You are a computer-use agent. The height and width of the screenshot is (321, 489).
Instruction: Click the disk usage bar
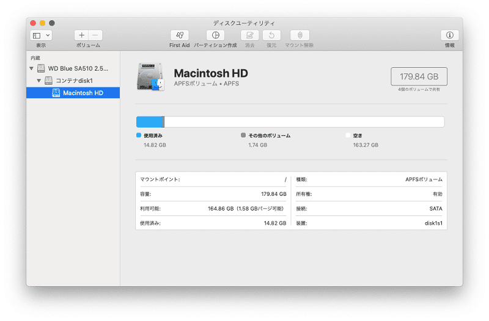(x=290, y=121)
